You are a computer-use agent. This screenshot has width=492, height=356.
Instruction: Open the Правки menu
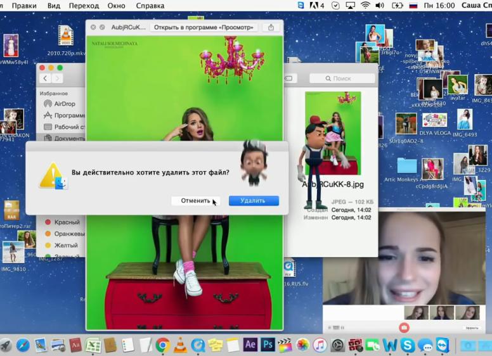(x=24, y=6)
